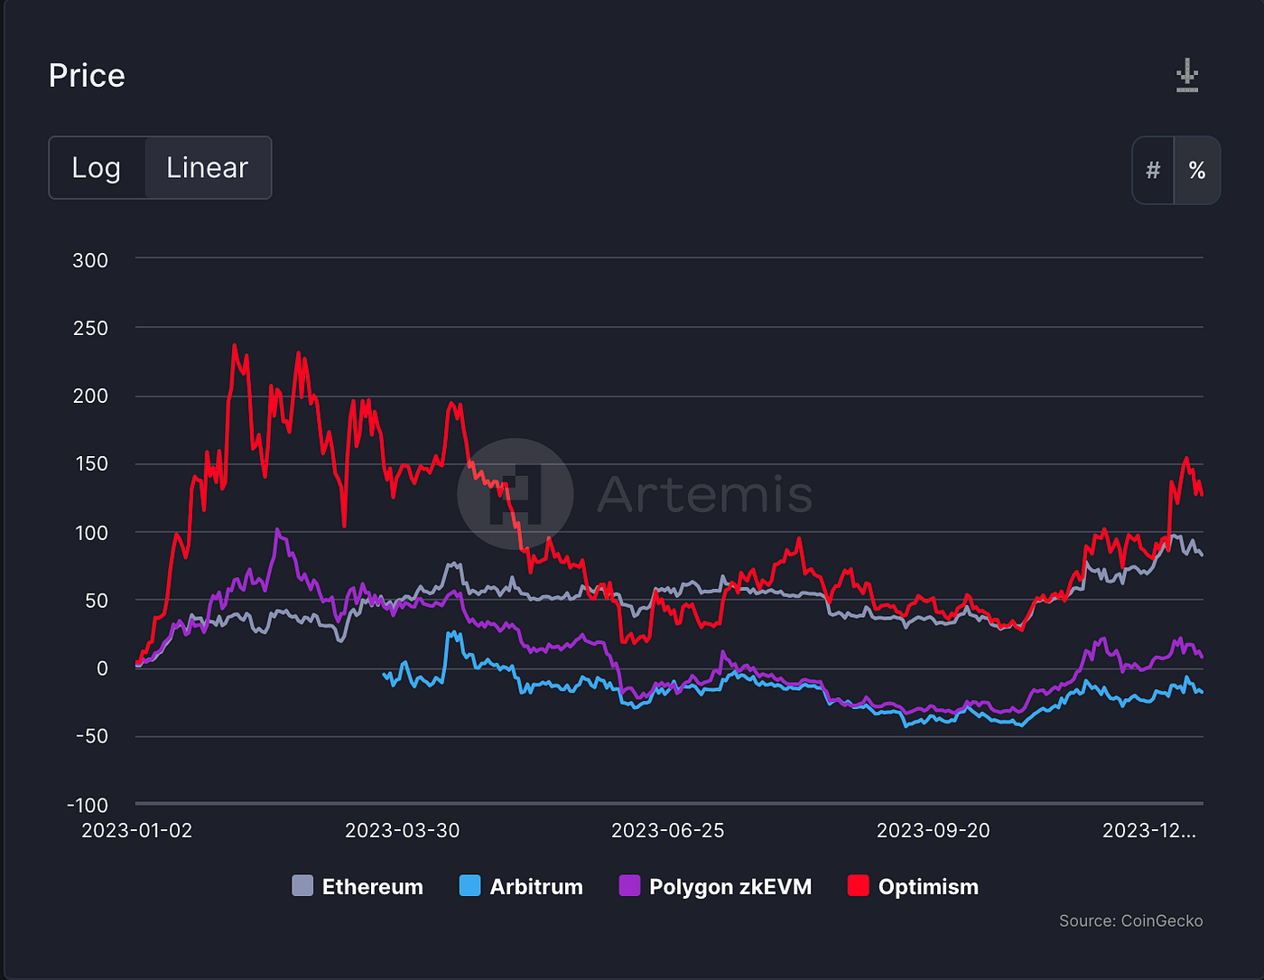1264x980 pixels.
Task: Select the number (#) display mode icon
Action: coord(1153,170)
